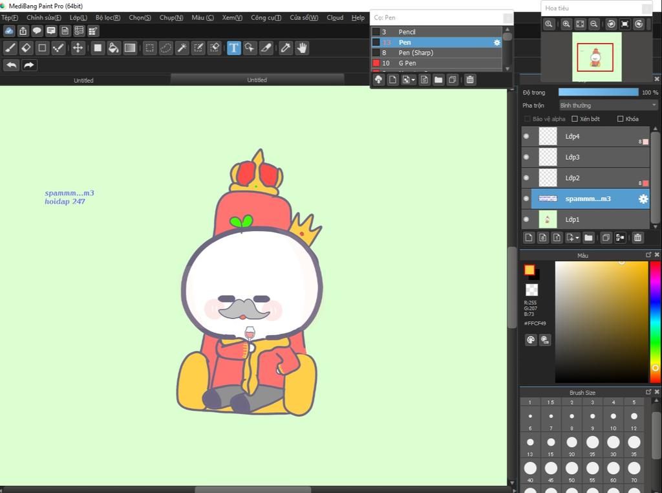This screenshot has width=662, height=493.
Task: Switch to the first Untitled tab
Action: pos(83,80)
